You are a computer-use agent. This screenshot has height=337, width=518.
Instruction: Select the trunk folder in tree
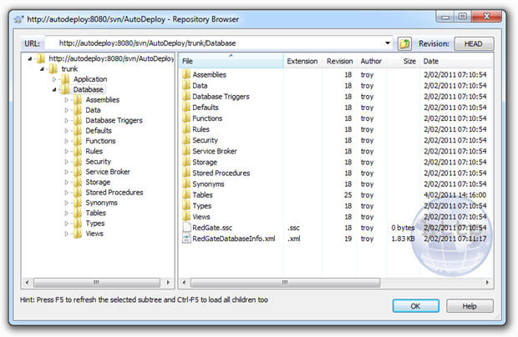point(69,69)
